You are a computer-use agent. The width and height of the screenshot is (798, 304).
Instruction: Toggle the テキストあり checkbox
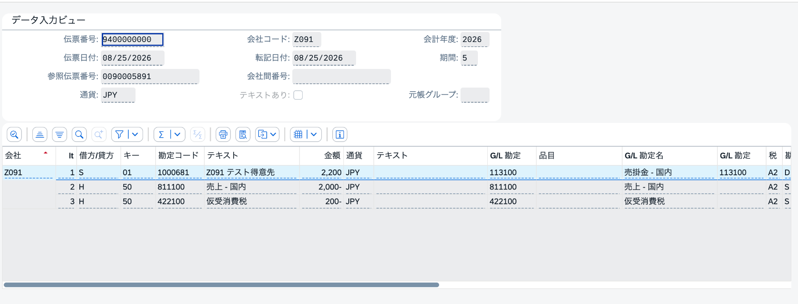(298, 95)
